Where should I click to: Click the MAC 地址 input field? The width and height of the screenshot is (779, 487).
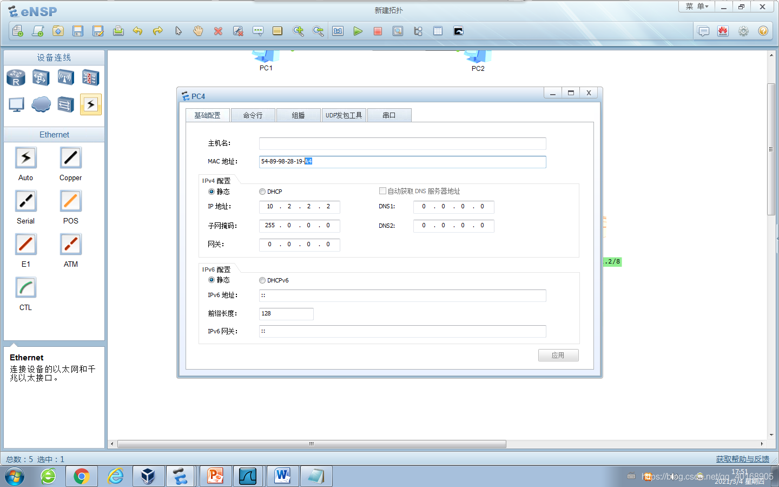point(402,162)
